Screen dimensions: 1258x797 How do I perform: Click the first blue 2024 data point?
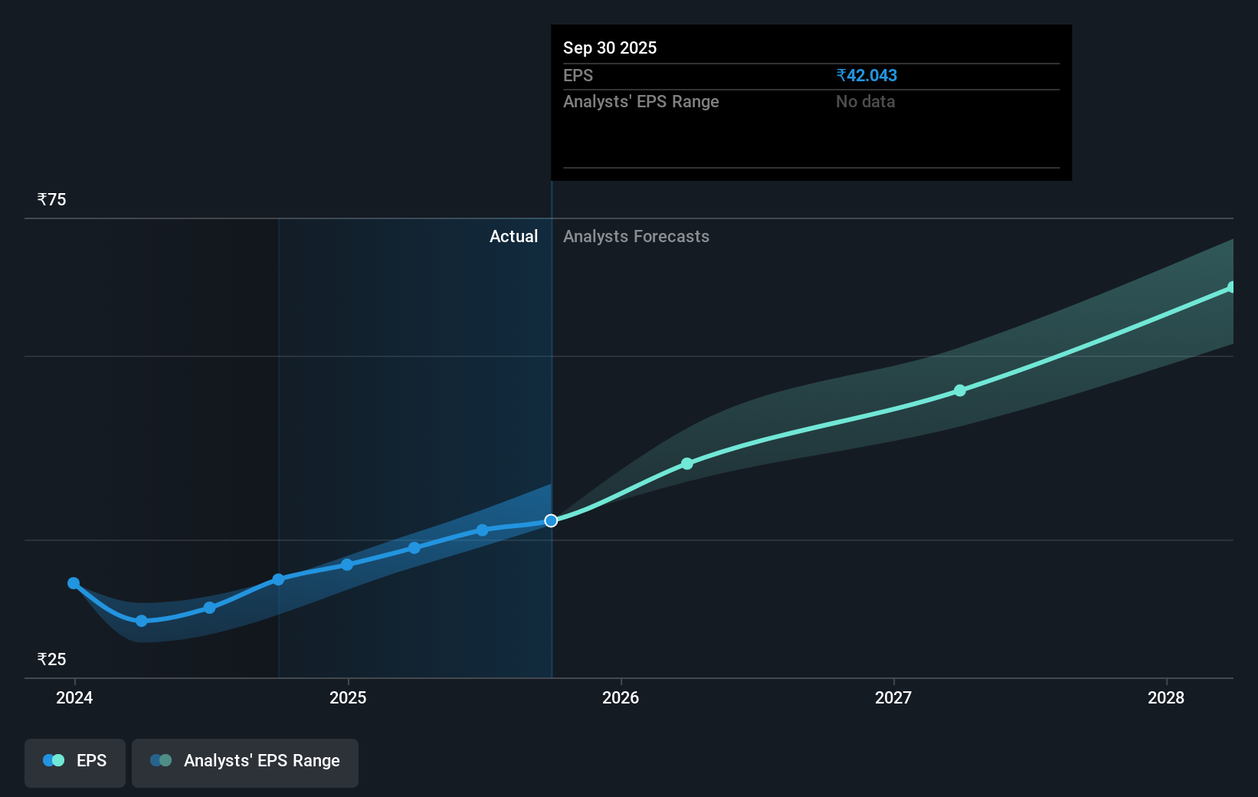pos(74,583)
